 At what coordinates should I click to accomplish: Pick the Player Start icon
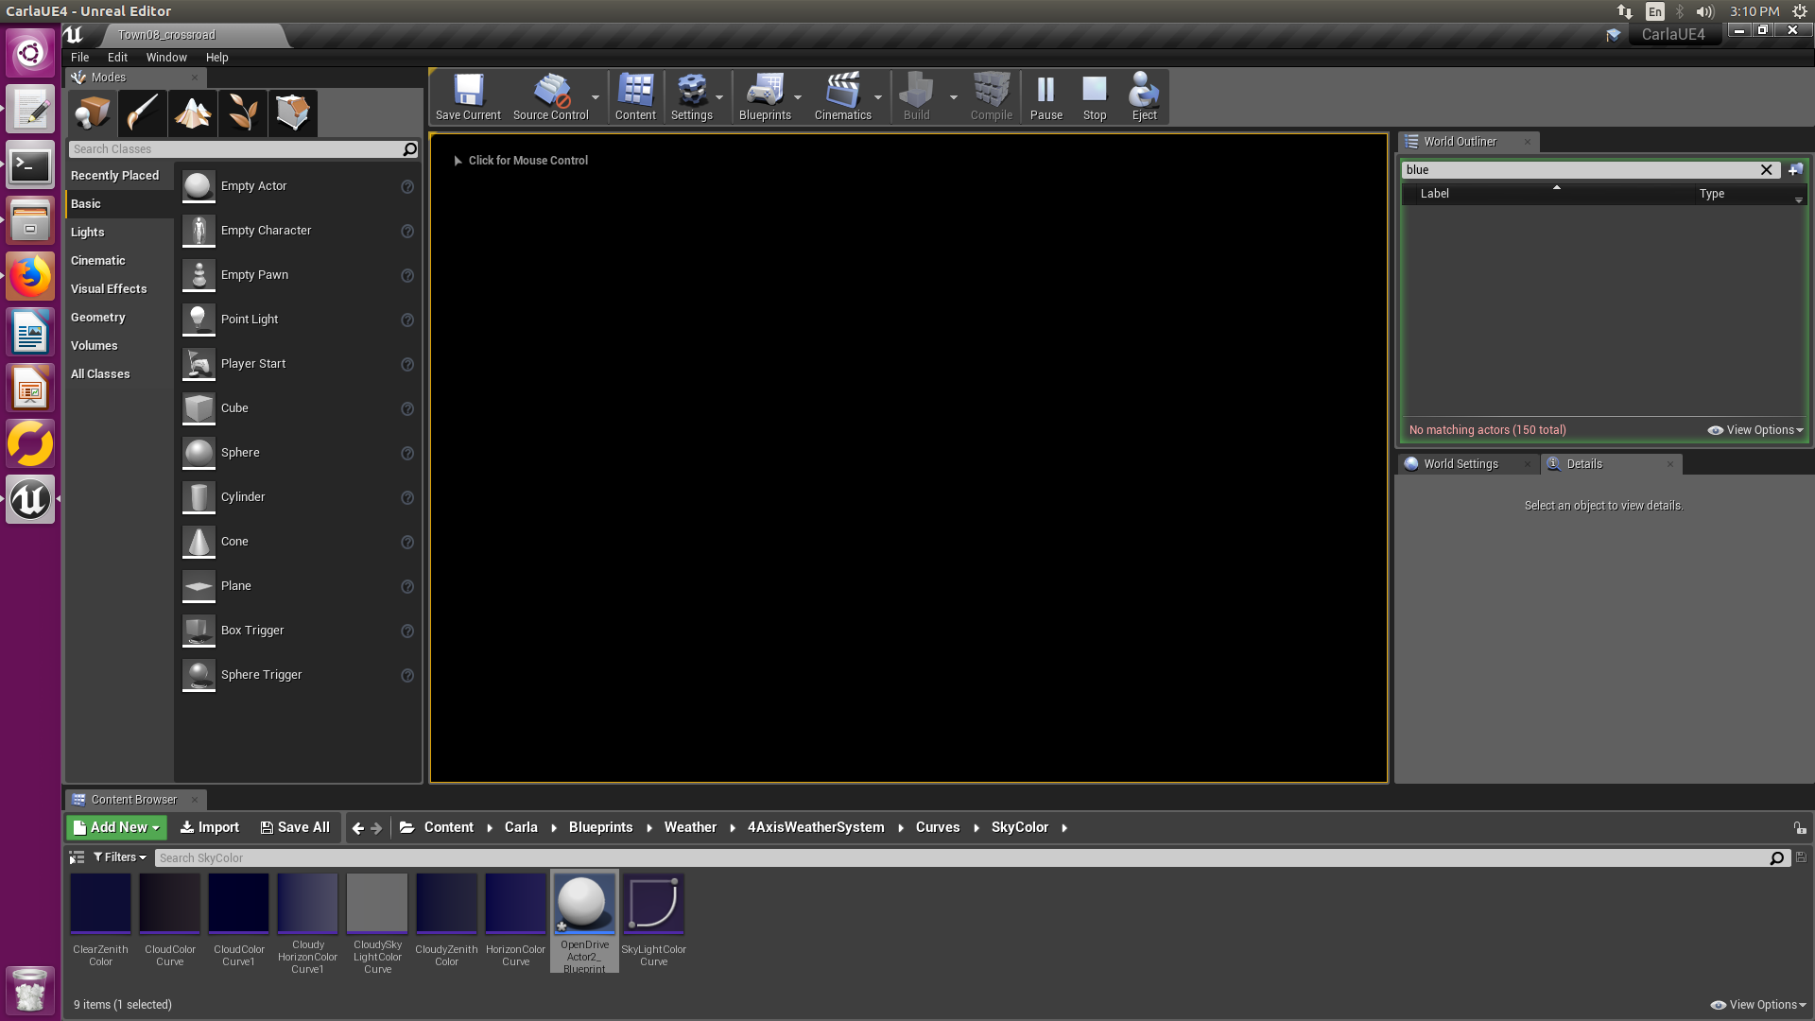[x=199, y=364]
